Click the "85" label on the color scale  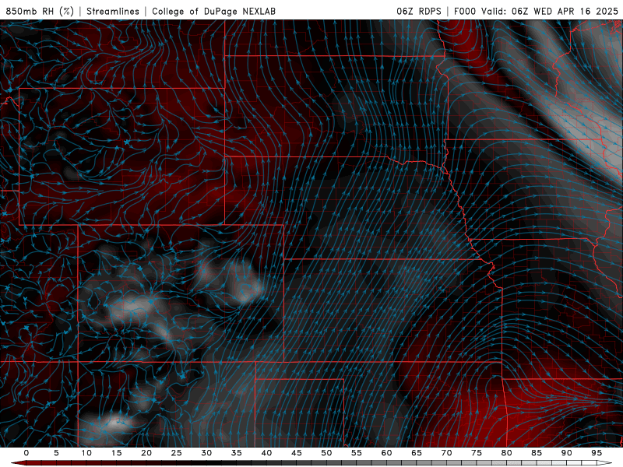537,453
